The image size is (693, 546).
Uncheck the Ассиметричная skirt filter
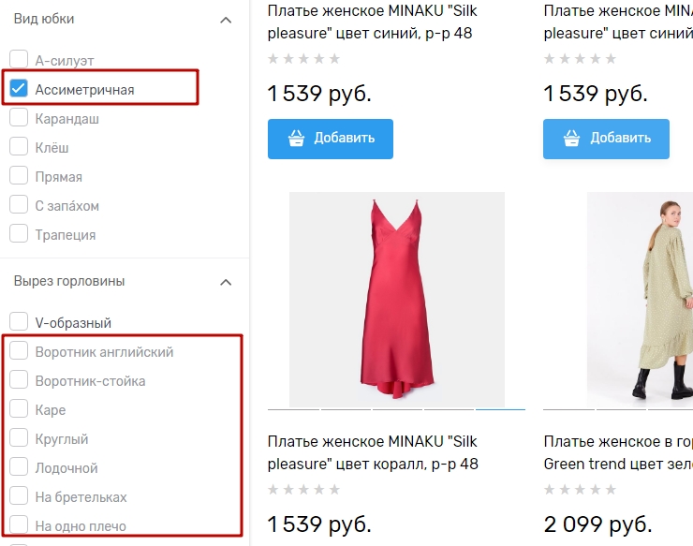pyautogui.click(x=19, y=90)
